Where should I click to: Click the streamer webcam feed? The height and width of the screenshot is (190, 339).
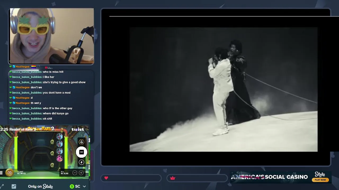tap(52, 36)
